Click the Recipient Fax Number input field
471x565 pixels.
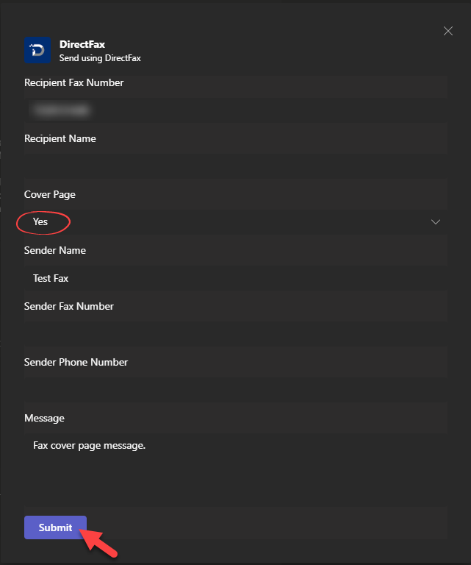pos(235,110)
